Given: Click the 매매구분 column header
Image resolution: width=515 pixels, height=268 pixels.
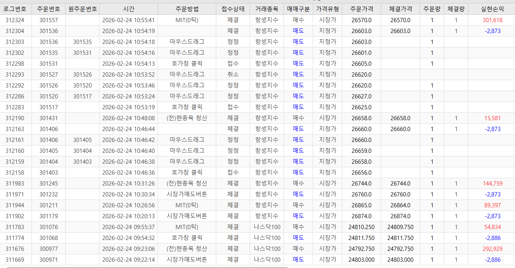Looking at the screenshot, I should pyautogui.click(x=298, y=9).
